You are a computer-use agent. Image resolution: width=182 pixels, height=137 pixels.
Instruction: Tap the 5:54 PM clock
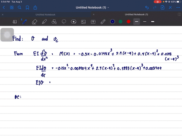pyautogui.click(x=5, y=2)
